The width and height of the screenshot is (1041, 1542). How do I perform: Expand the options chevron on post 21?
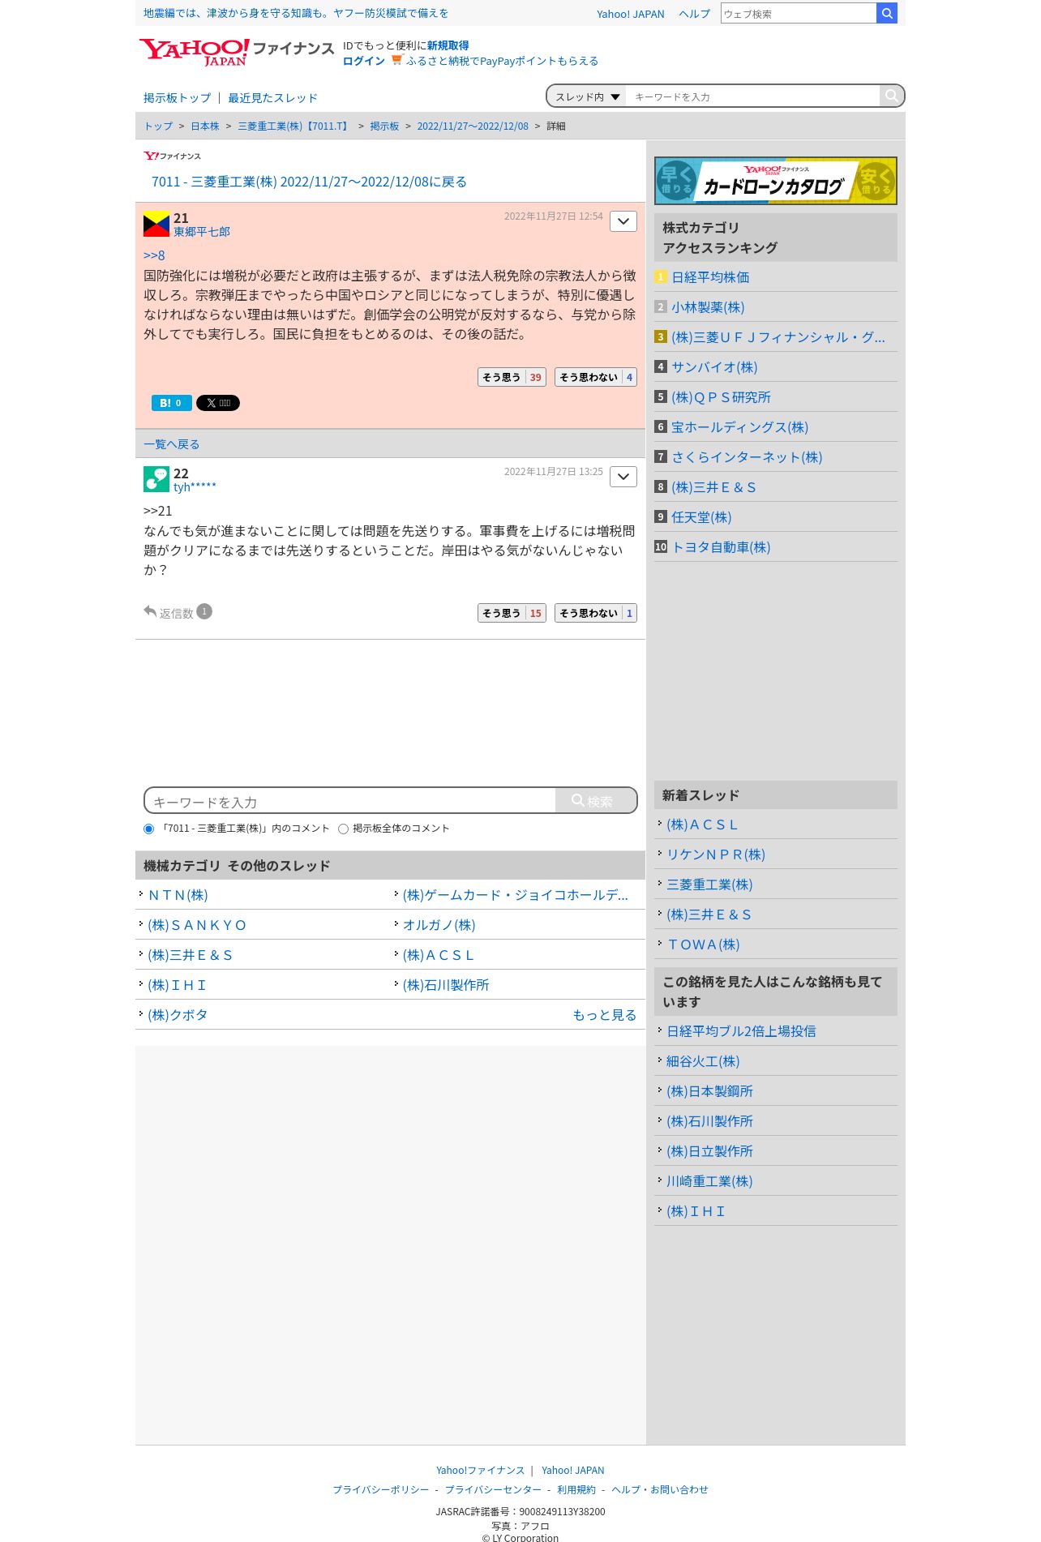tap(623, 221)
